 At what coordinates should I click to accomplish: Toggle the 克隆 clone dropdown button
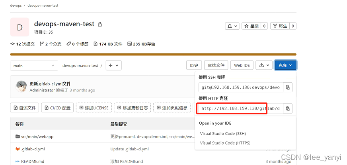tap(285, 65)
